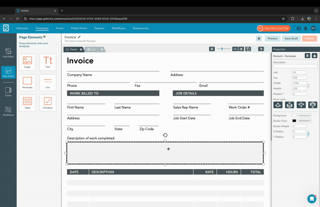Select the Page Editor sidebar icon

tap(8, 72)
